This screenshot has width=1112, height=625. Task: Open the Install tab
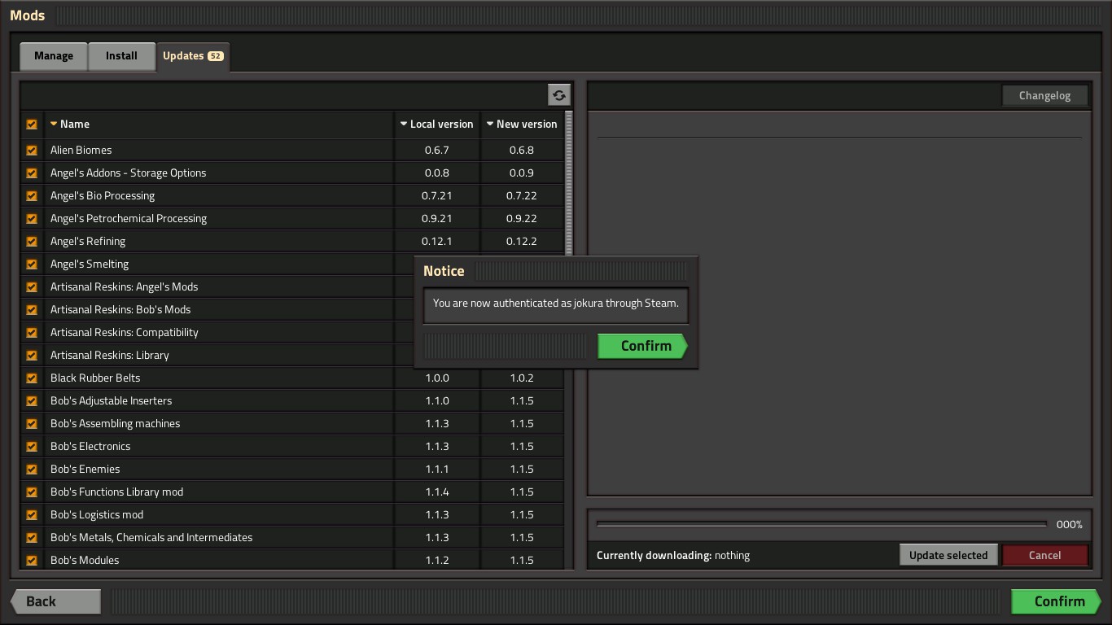(121, 56)
